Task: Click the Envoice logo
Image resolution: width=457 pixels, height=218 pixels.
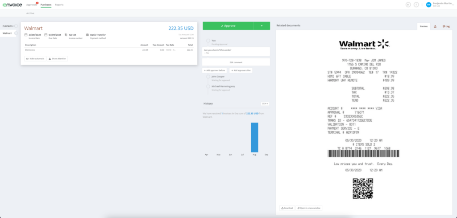Action: point(12,4)
